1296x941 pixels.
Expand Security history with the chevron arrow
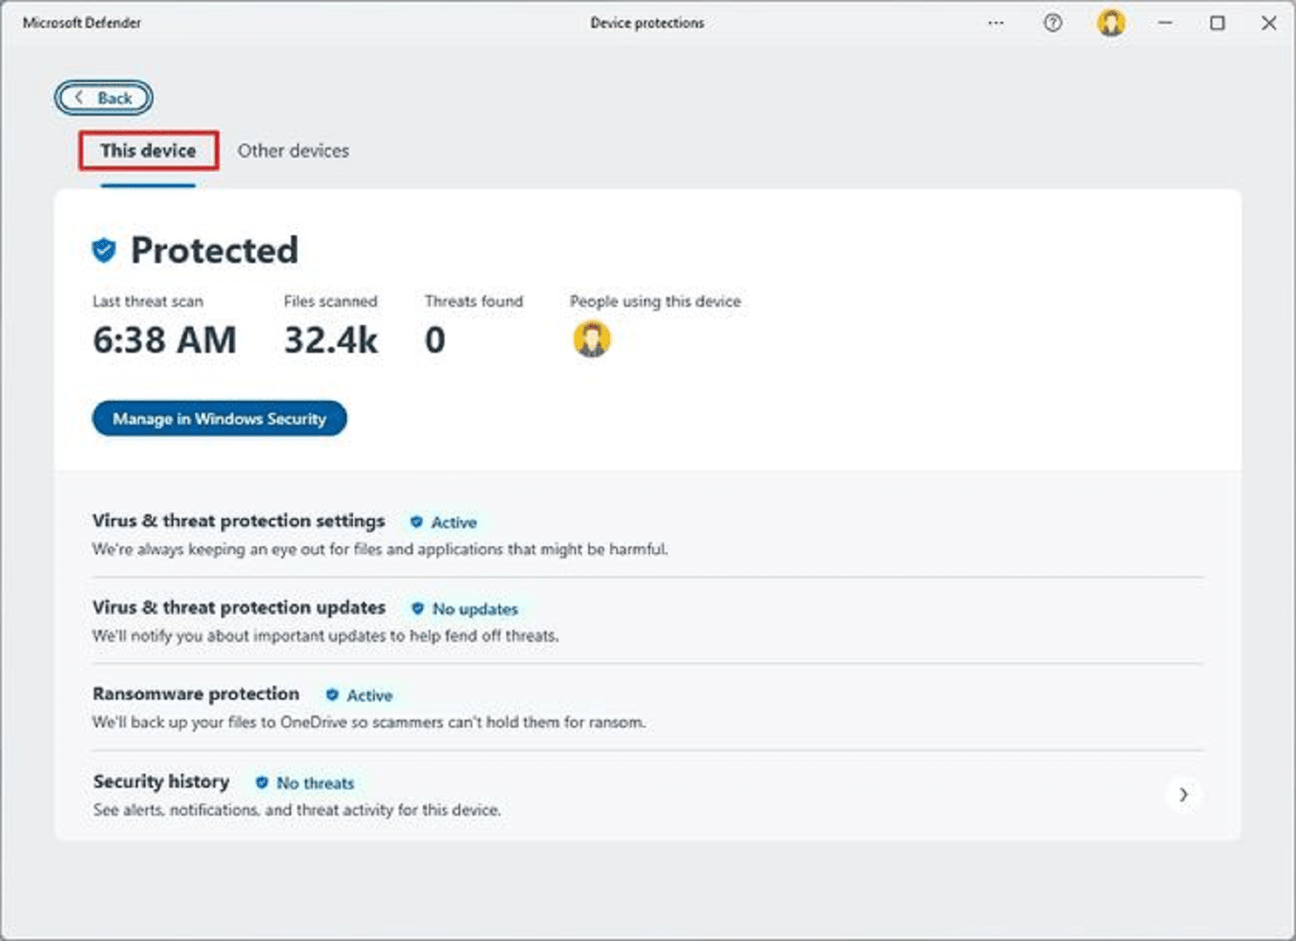[1183, 795]
